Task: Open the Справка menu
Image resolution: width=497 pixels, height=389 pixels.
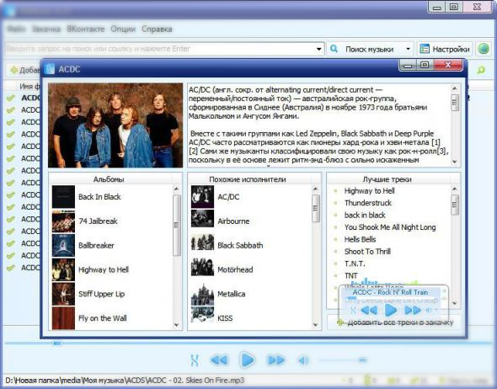Action: (157, 29)
